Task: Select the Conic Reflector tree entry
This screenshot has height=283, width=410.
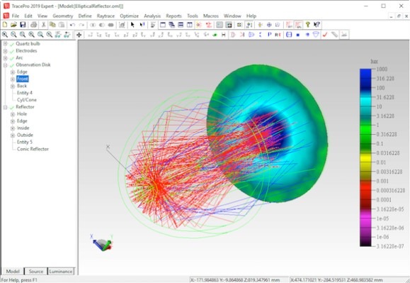Action: point(33,149)
